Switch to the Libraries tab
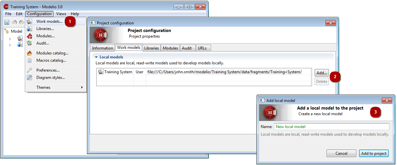Viewport: 397px width, 165px height. pos(152,48)
